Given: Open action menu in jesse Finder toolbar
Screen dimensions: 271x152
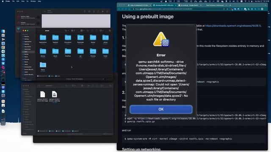Looking at the screenshot, I should pyautogui.click(x=101, y=31).
